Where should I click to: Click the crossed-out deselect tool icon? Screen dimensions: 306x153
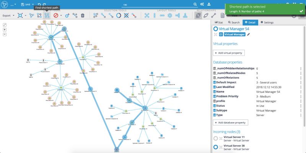[126, 16]
